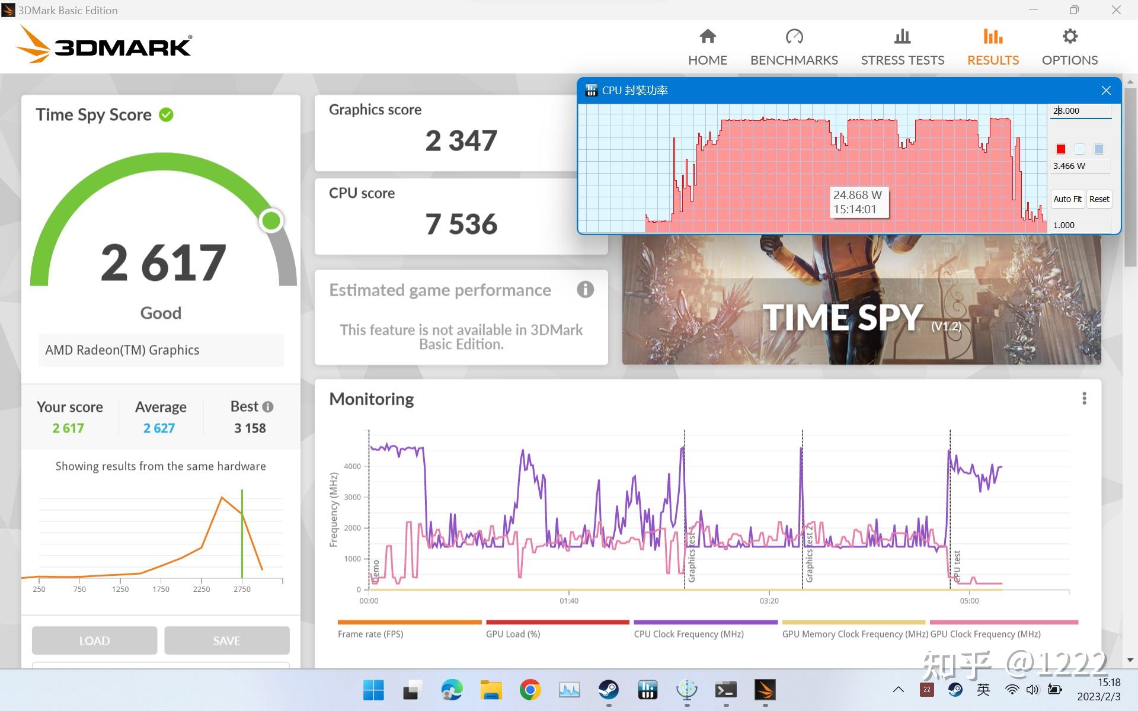Viewport: 1138px width, 711px height.
Task: Click the CPU 封装功率 window title icon
Action: 591,91
